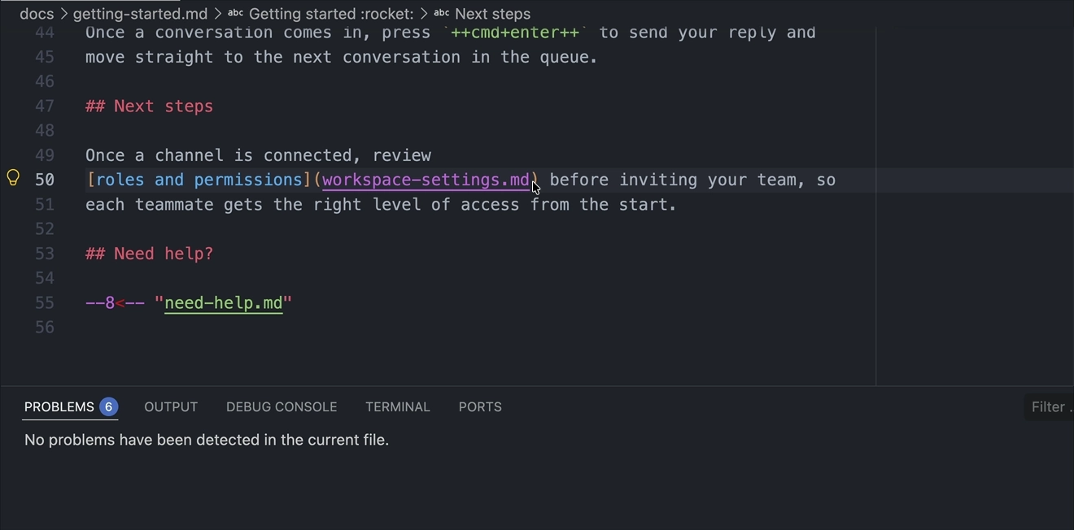The width and height of the screenshot is (1074, 530).
Task: Click line number 55 in the gutter
Action: click(x=45, y=302)
